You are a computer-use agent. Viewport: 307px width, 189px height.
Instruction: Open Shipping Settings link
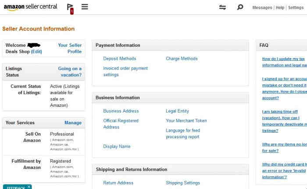[183, 183]
